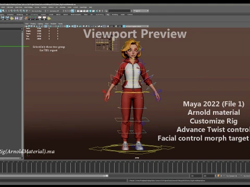Click the dotted grid pencil shelf icon
Image resolution: width=250 pixels, height=187 pixels.
coord(21,18)
